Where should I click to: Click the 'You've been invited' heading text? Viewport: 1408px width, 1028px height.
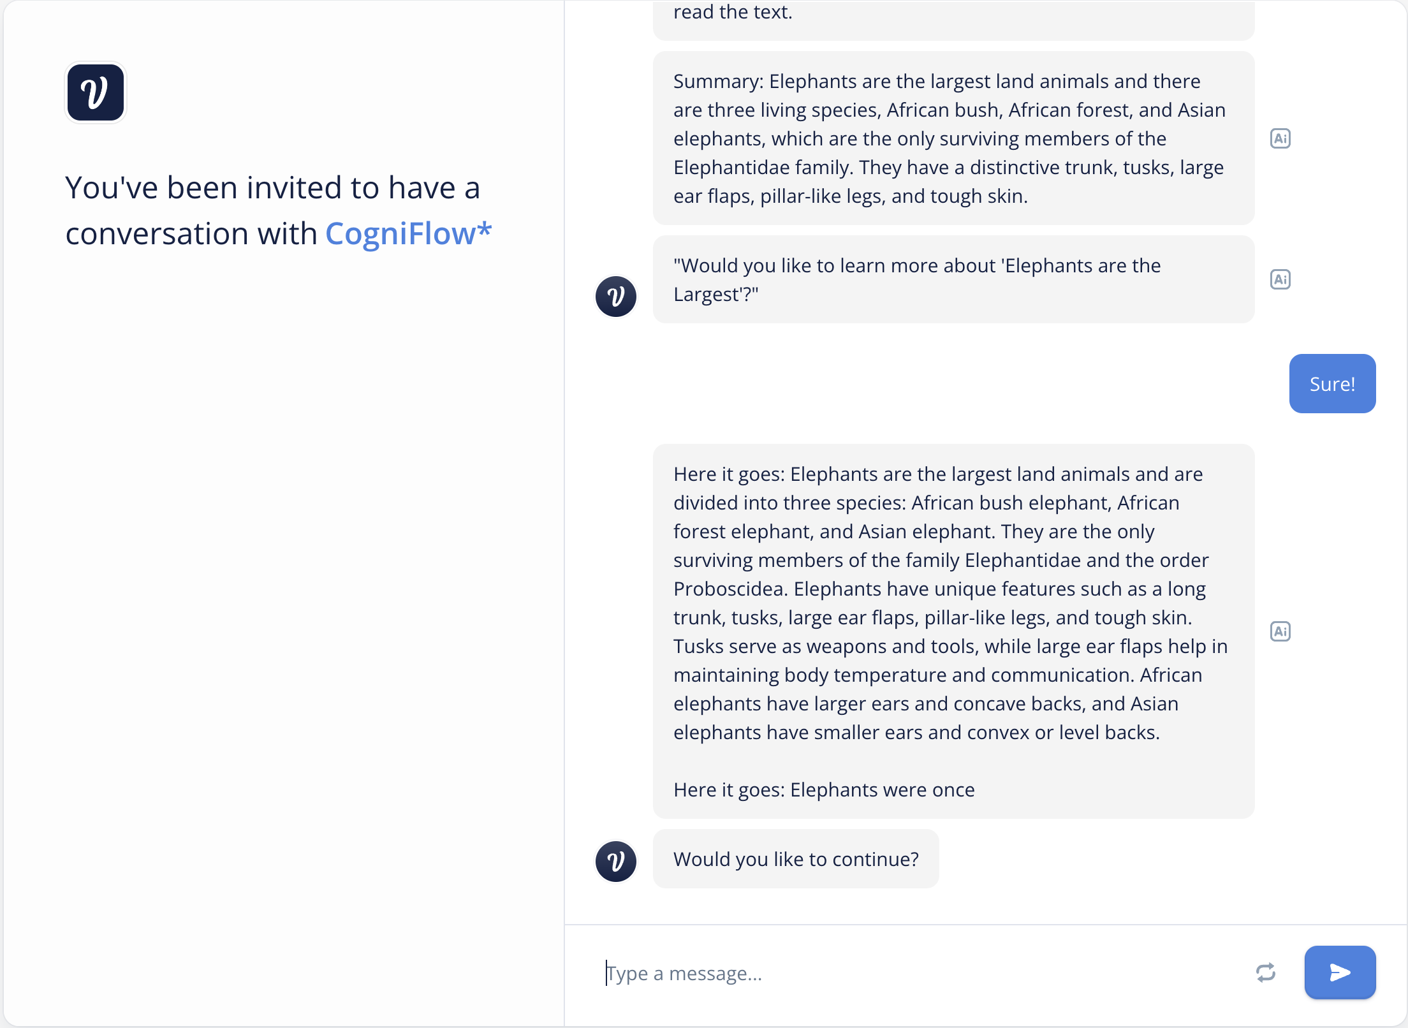point(272,188)
